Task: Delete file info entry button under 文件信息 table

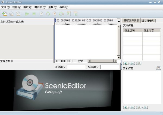Action: point(132,63)
